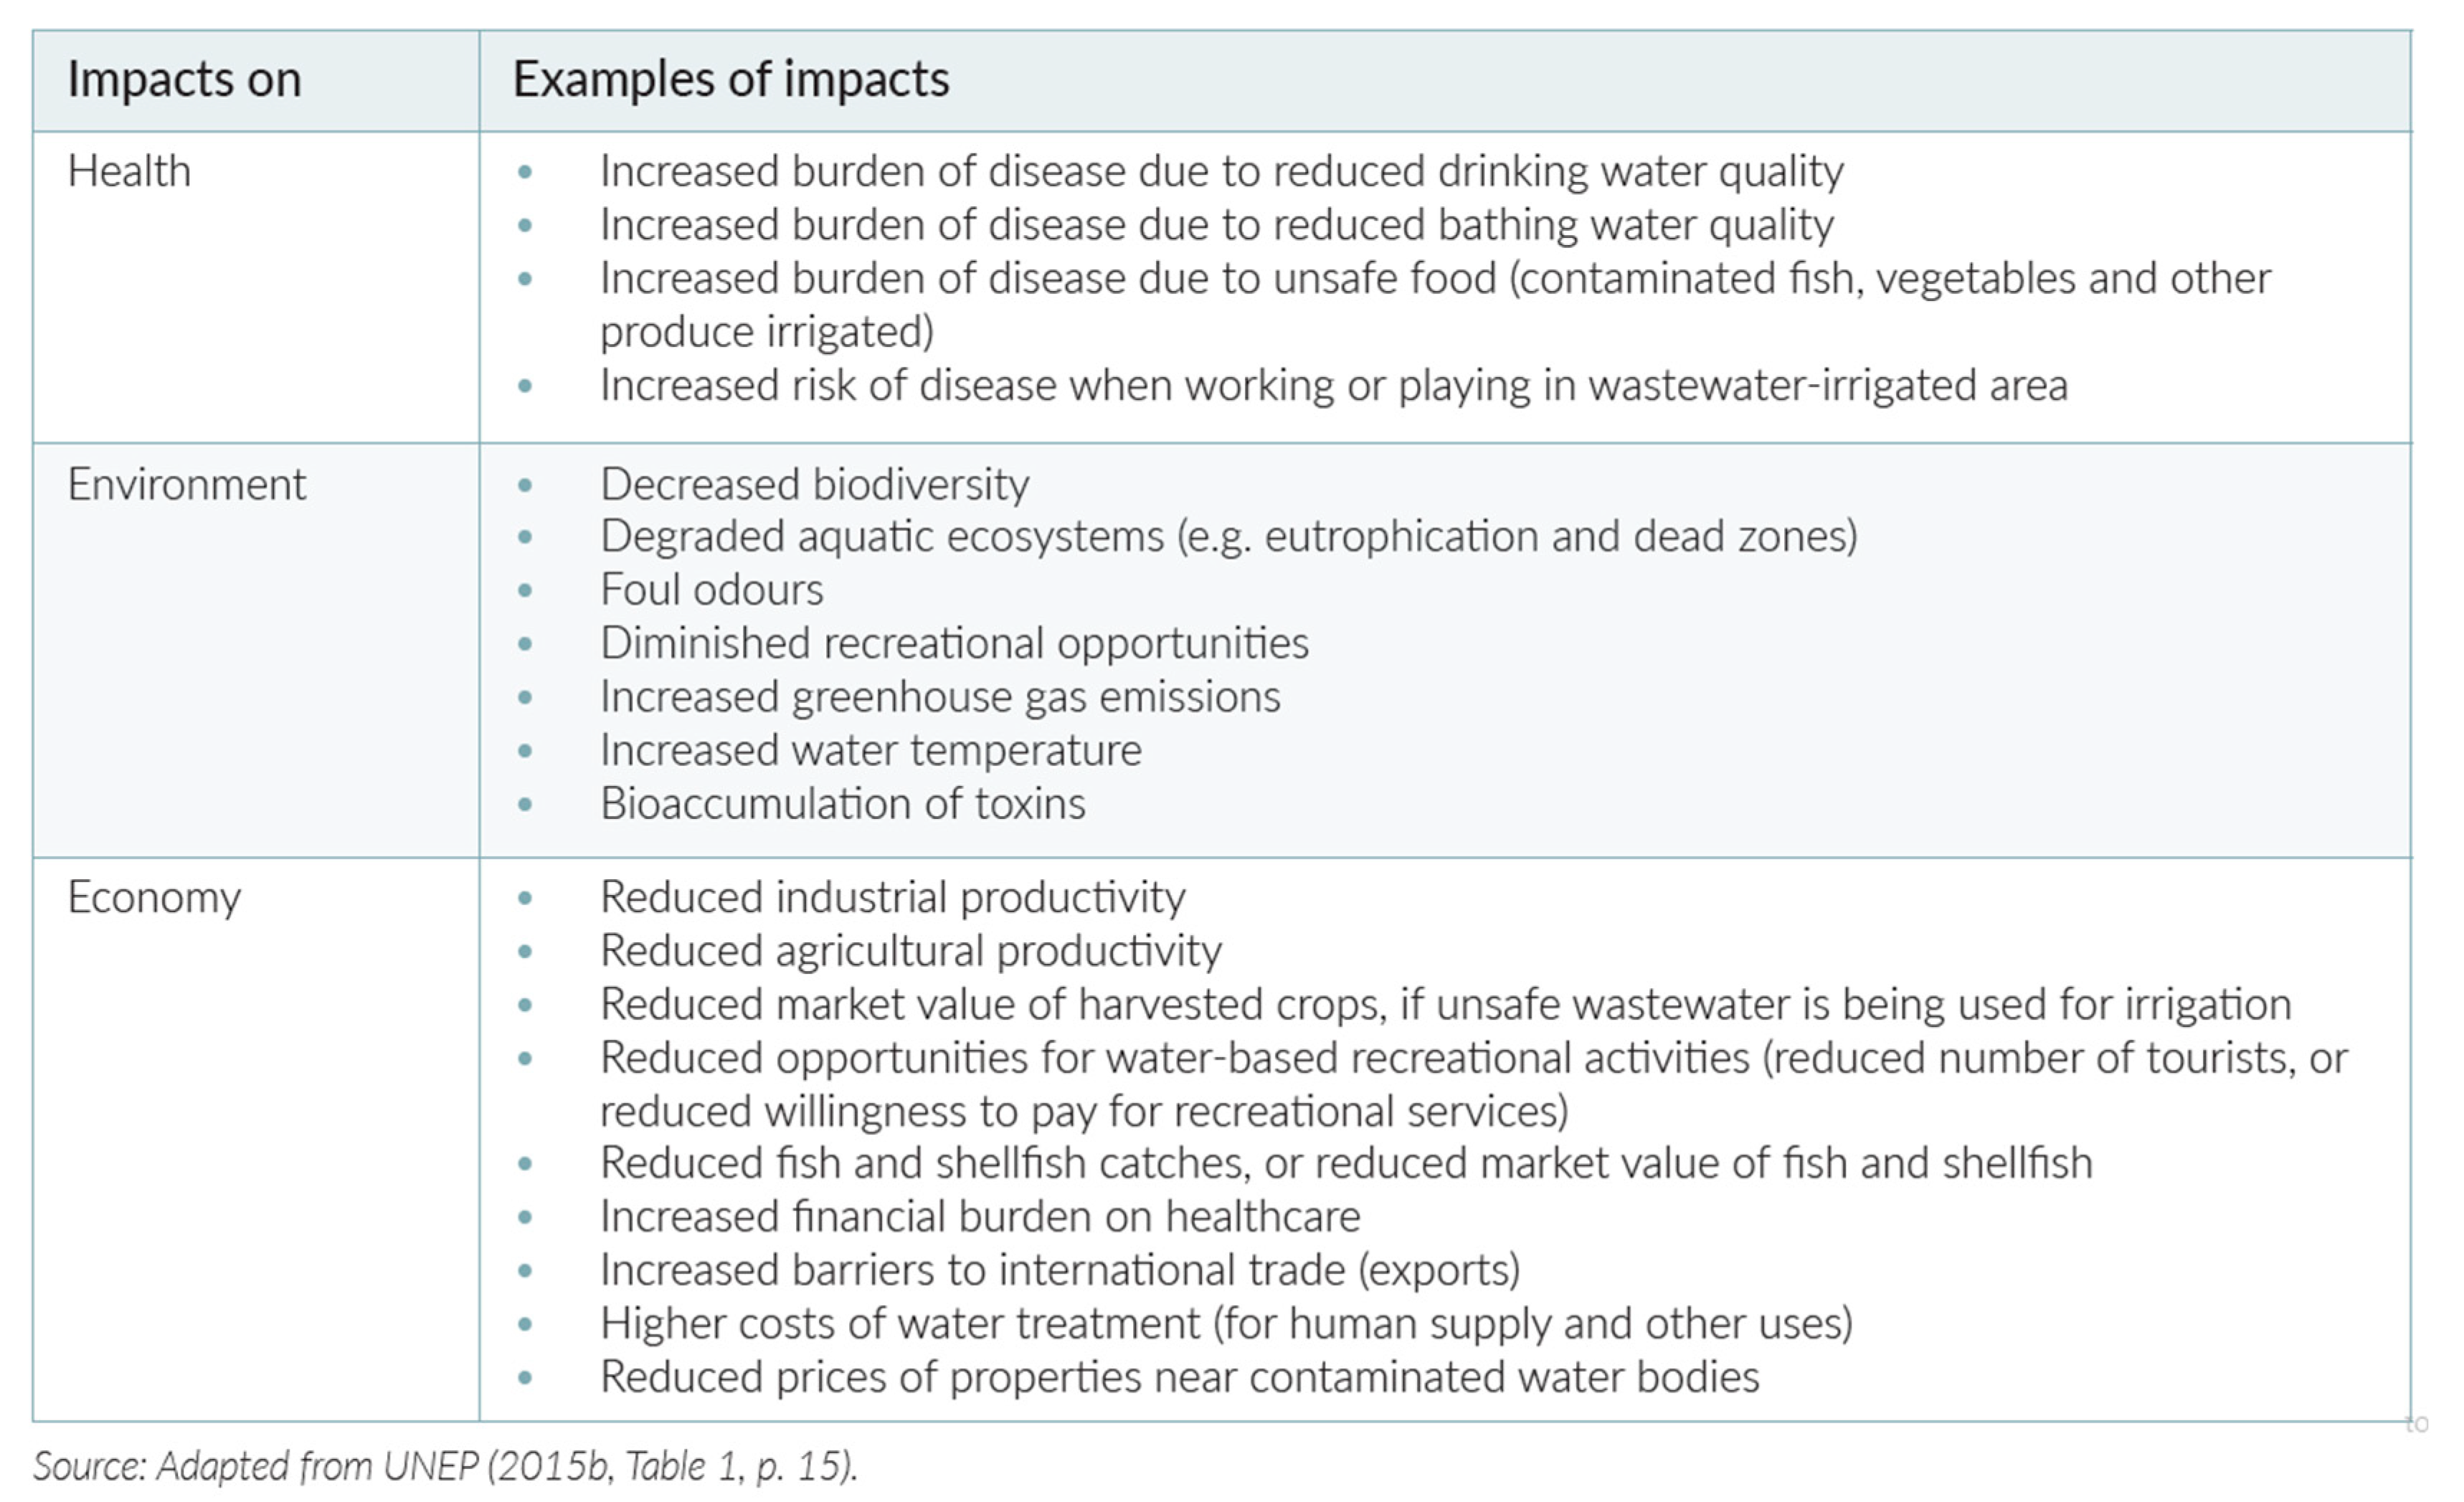
Task: Select the 'Economy' row label
Action: pyautogui.click(x=154, y=897)
